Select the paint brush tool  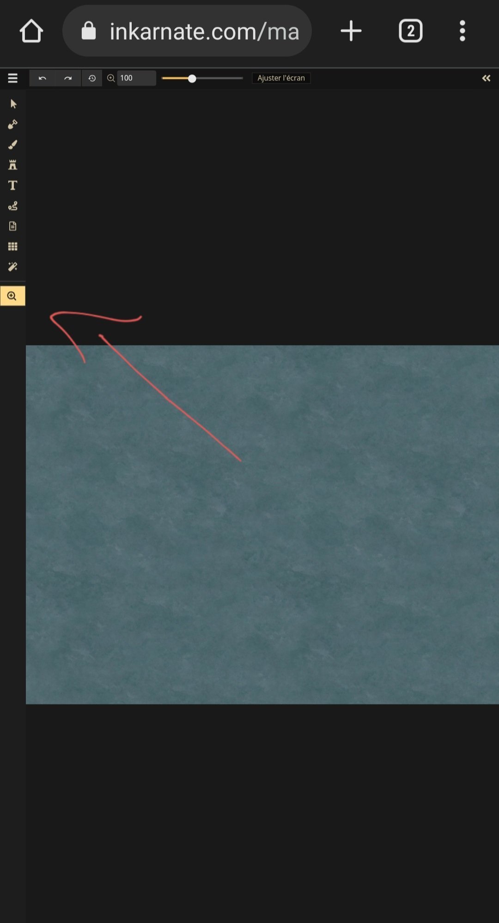coord(13,145)
